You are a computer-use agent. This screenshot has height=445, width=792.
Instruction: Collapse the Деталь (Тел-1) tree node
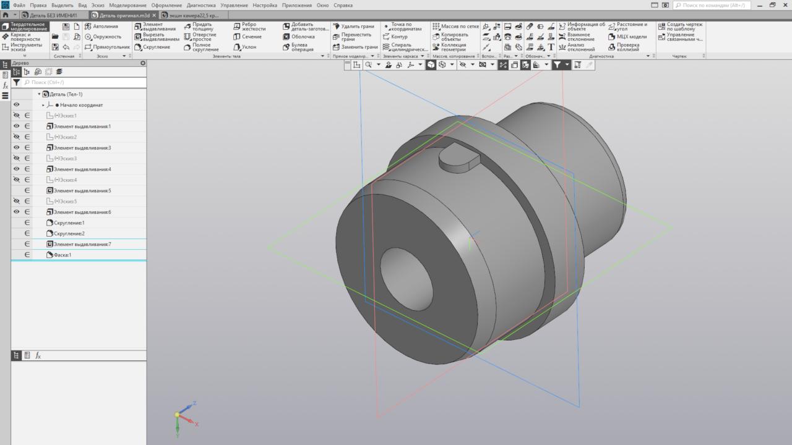39,95
